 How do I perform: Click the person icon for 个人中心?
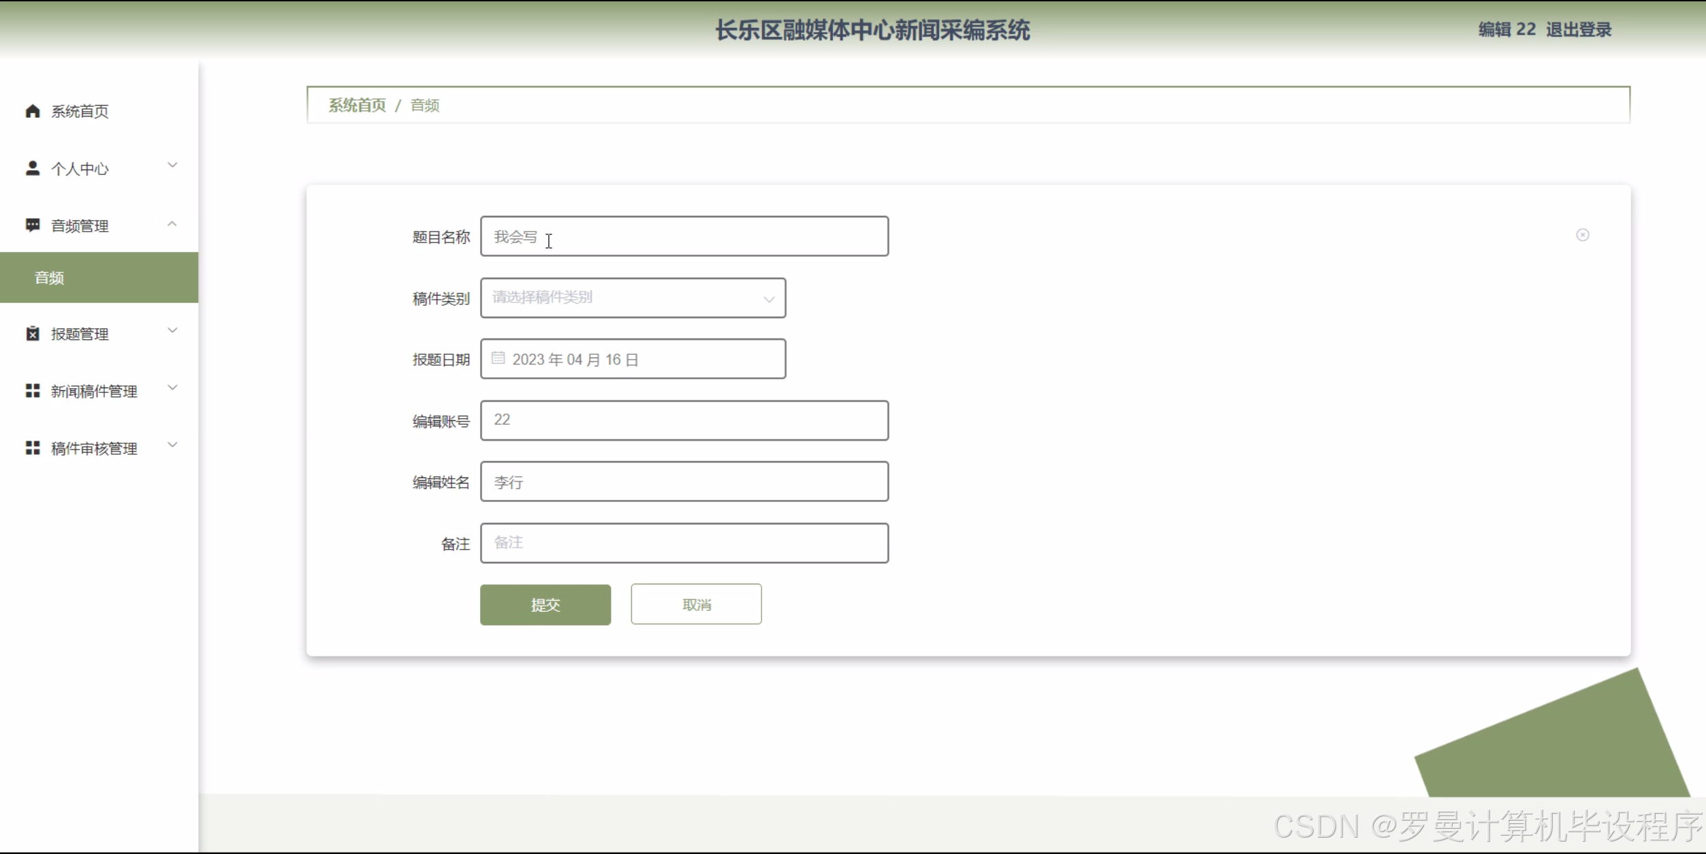pos(32,168)
